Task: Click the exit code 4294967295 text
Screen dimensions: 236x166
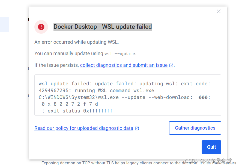Action: coord(53,90)
